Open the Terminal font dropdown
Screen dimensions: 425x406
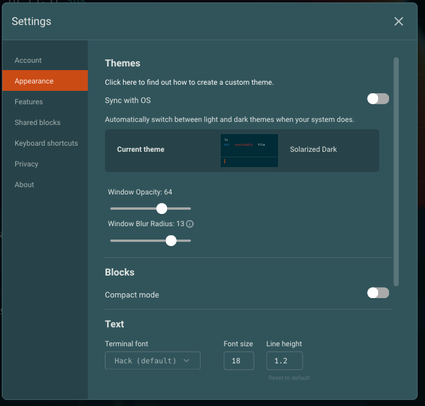152,360
